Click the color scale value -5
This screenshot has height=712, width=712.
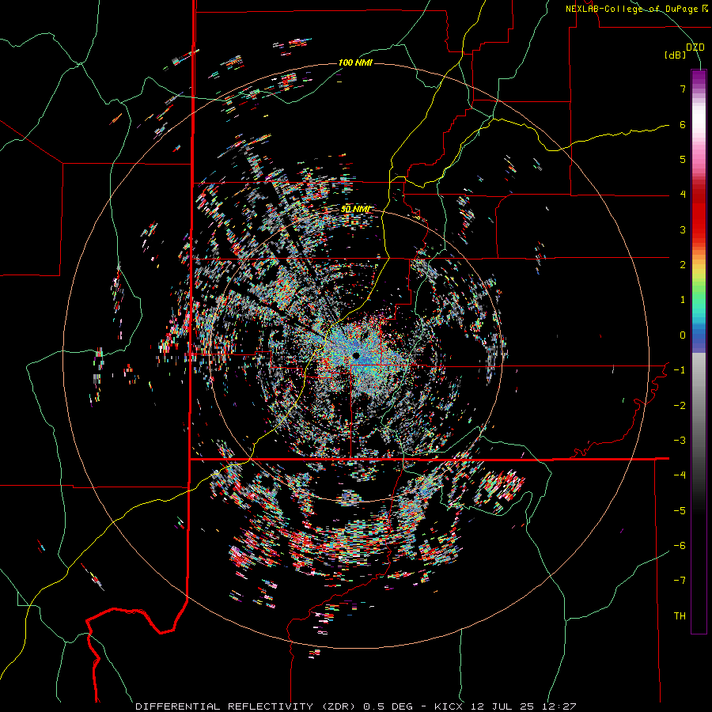point(680,511)
